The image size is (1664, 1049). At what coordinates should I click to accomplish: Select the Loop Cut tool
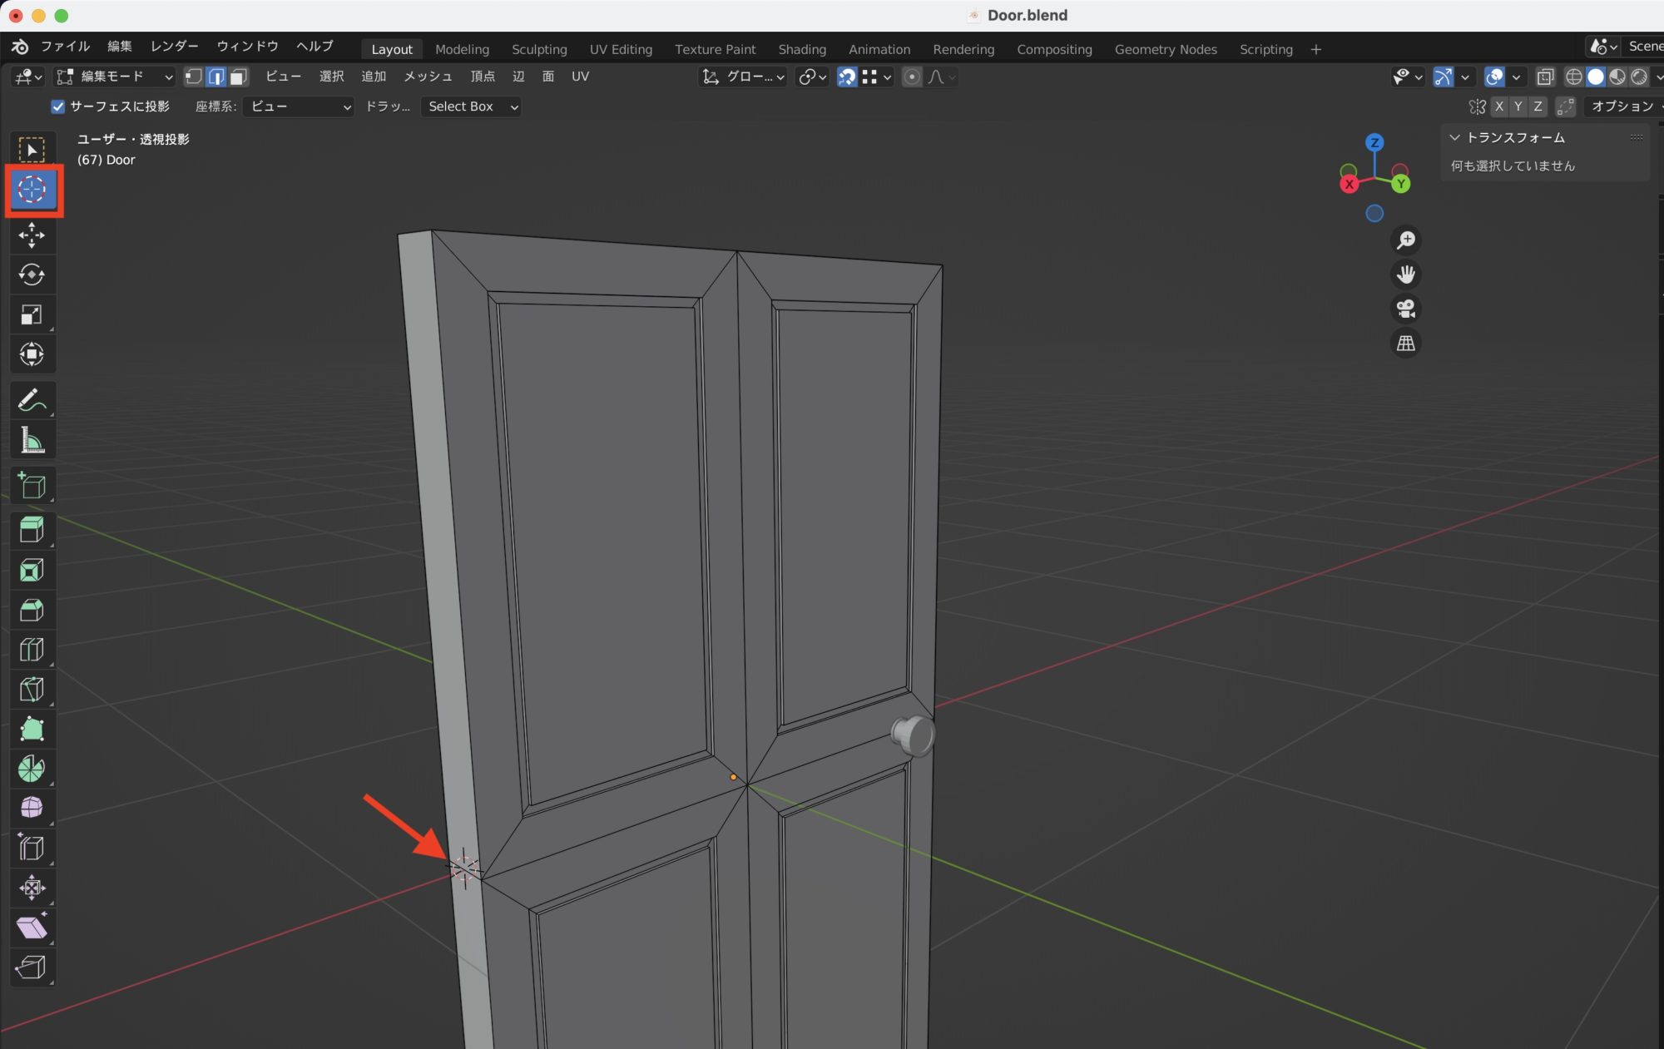[x=32, y=650]
